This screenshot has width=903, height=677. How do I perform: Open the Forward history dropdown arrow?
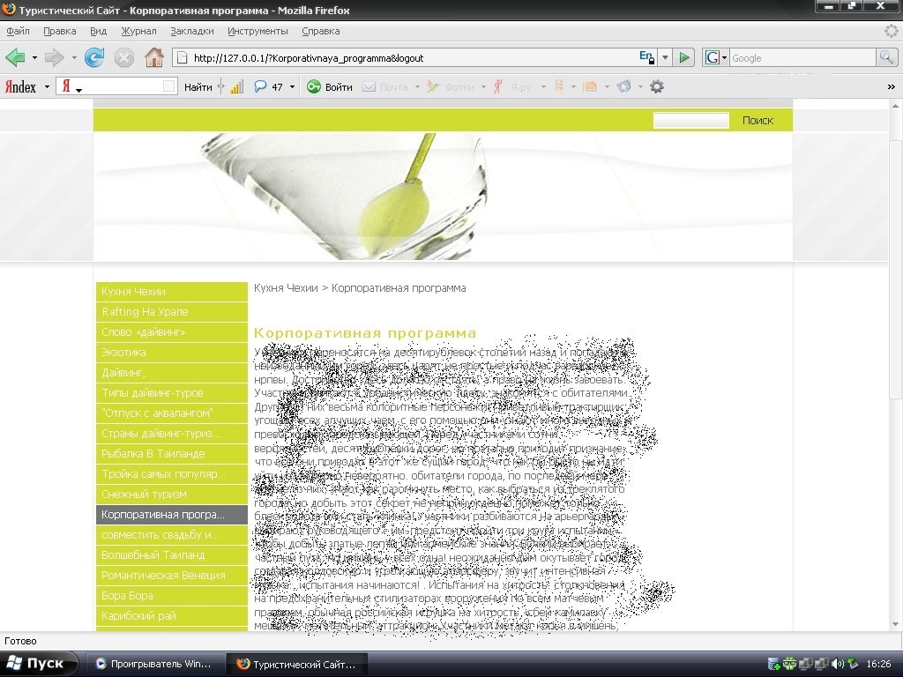tap(74, 57)
